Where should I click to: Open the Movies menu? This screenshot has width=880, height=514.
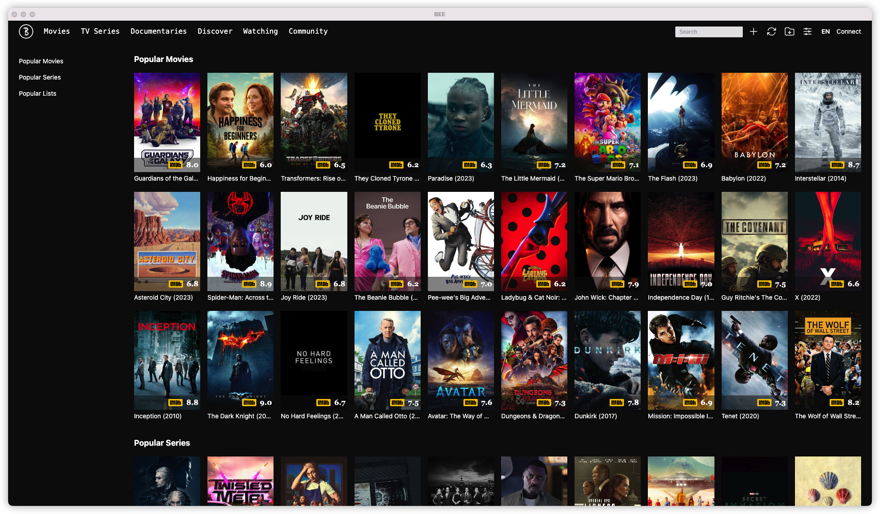[x=57, y=31]
